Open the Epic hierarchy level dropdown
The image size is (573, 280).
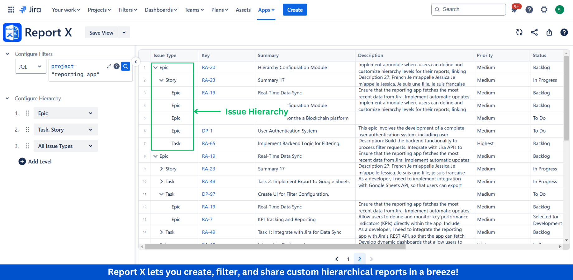point(66,113)
